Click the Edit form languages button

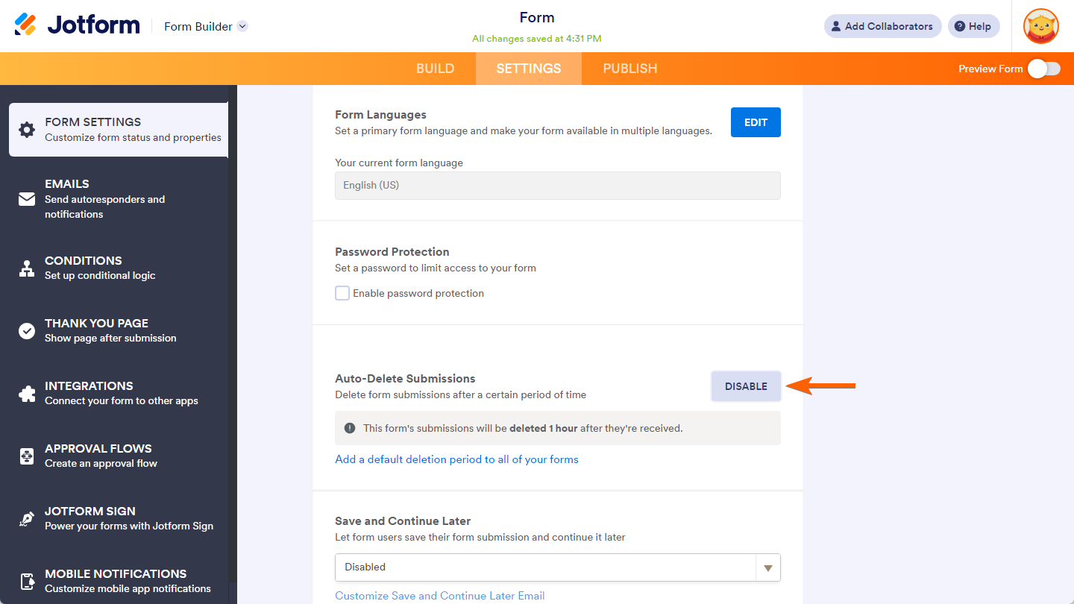(x=756, y=123)
